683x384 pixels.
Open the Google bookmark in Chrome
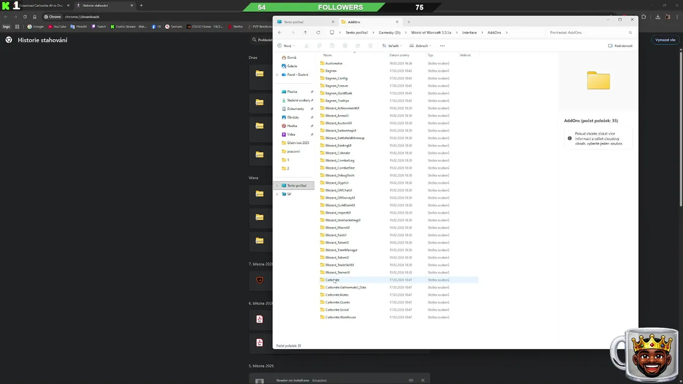tap(36, 26)
